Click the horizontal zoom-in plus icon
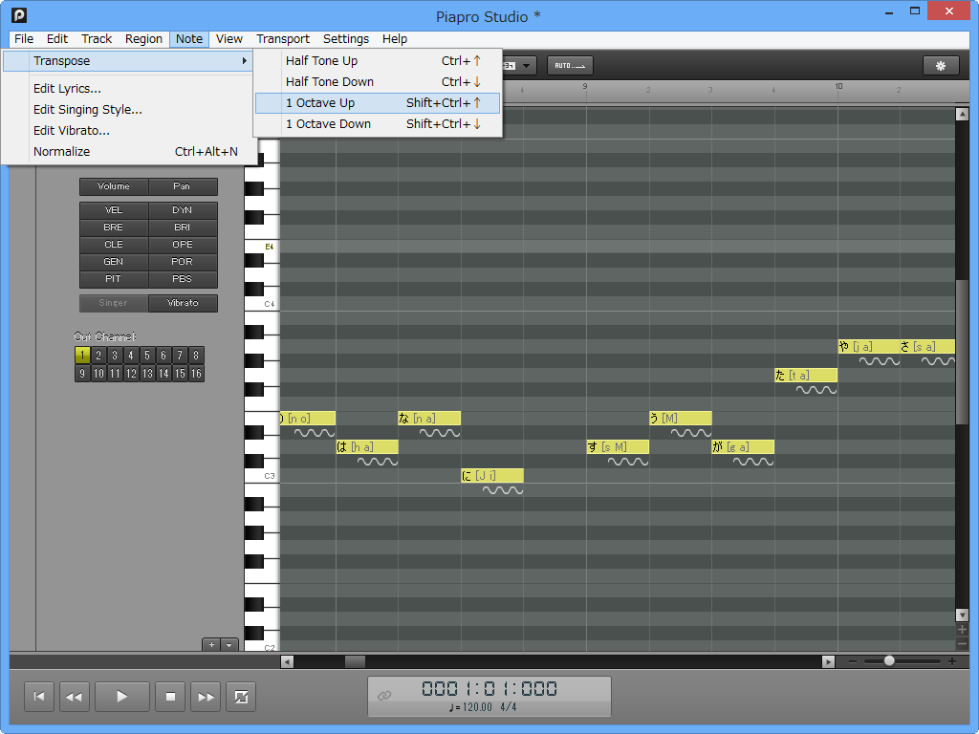 (952, 661)
